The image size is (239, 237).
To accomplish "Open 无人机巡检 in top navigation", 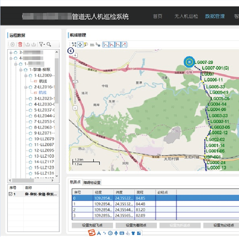I will point(186,16).
